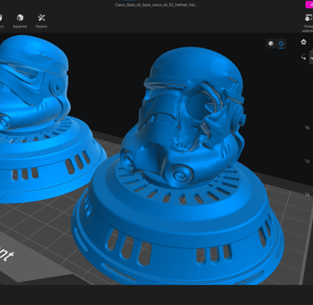
Task: Click the Casco_Base helmet file name title
Action: [156, 5]
